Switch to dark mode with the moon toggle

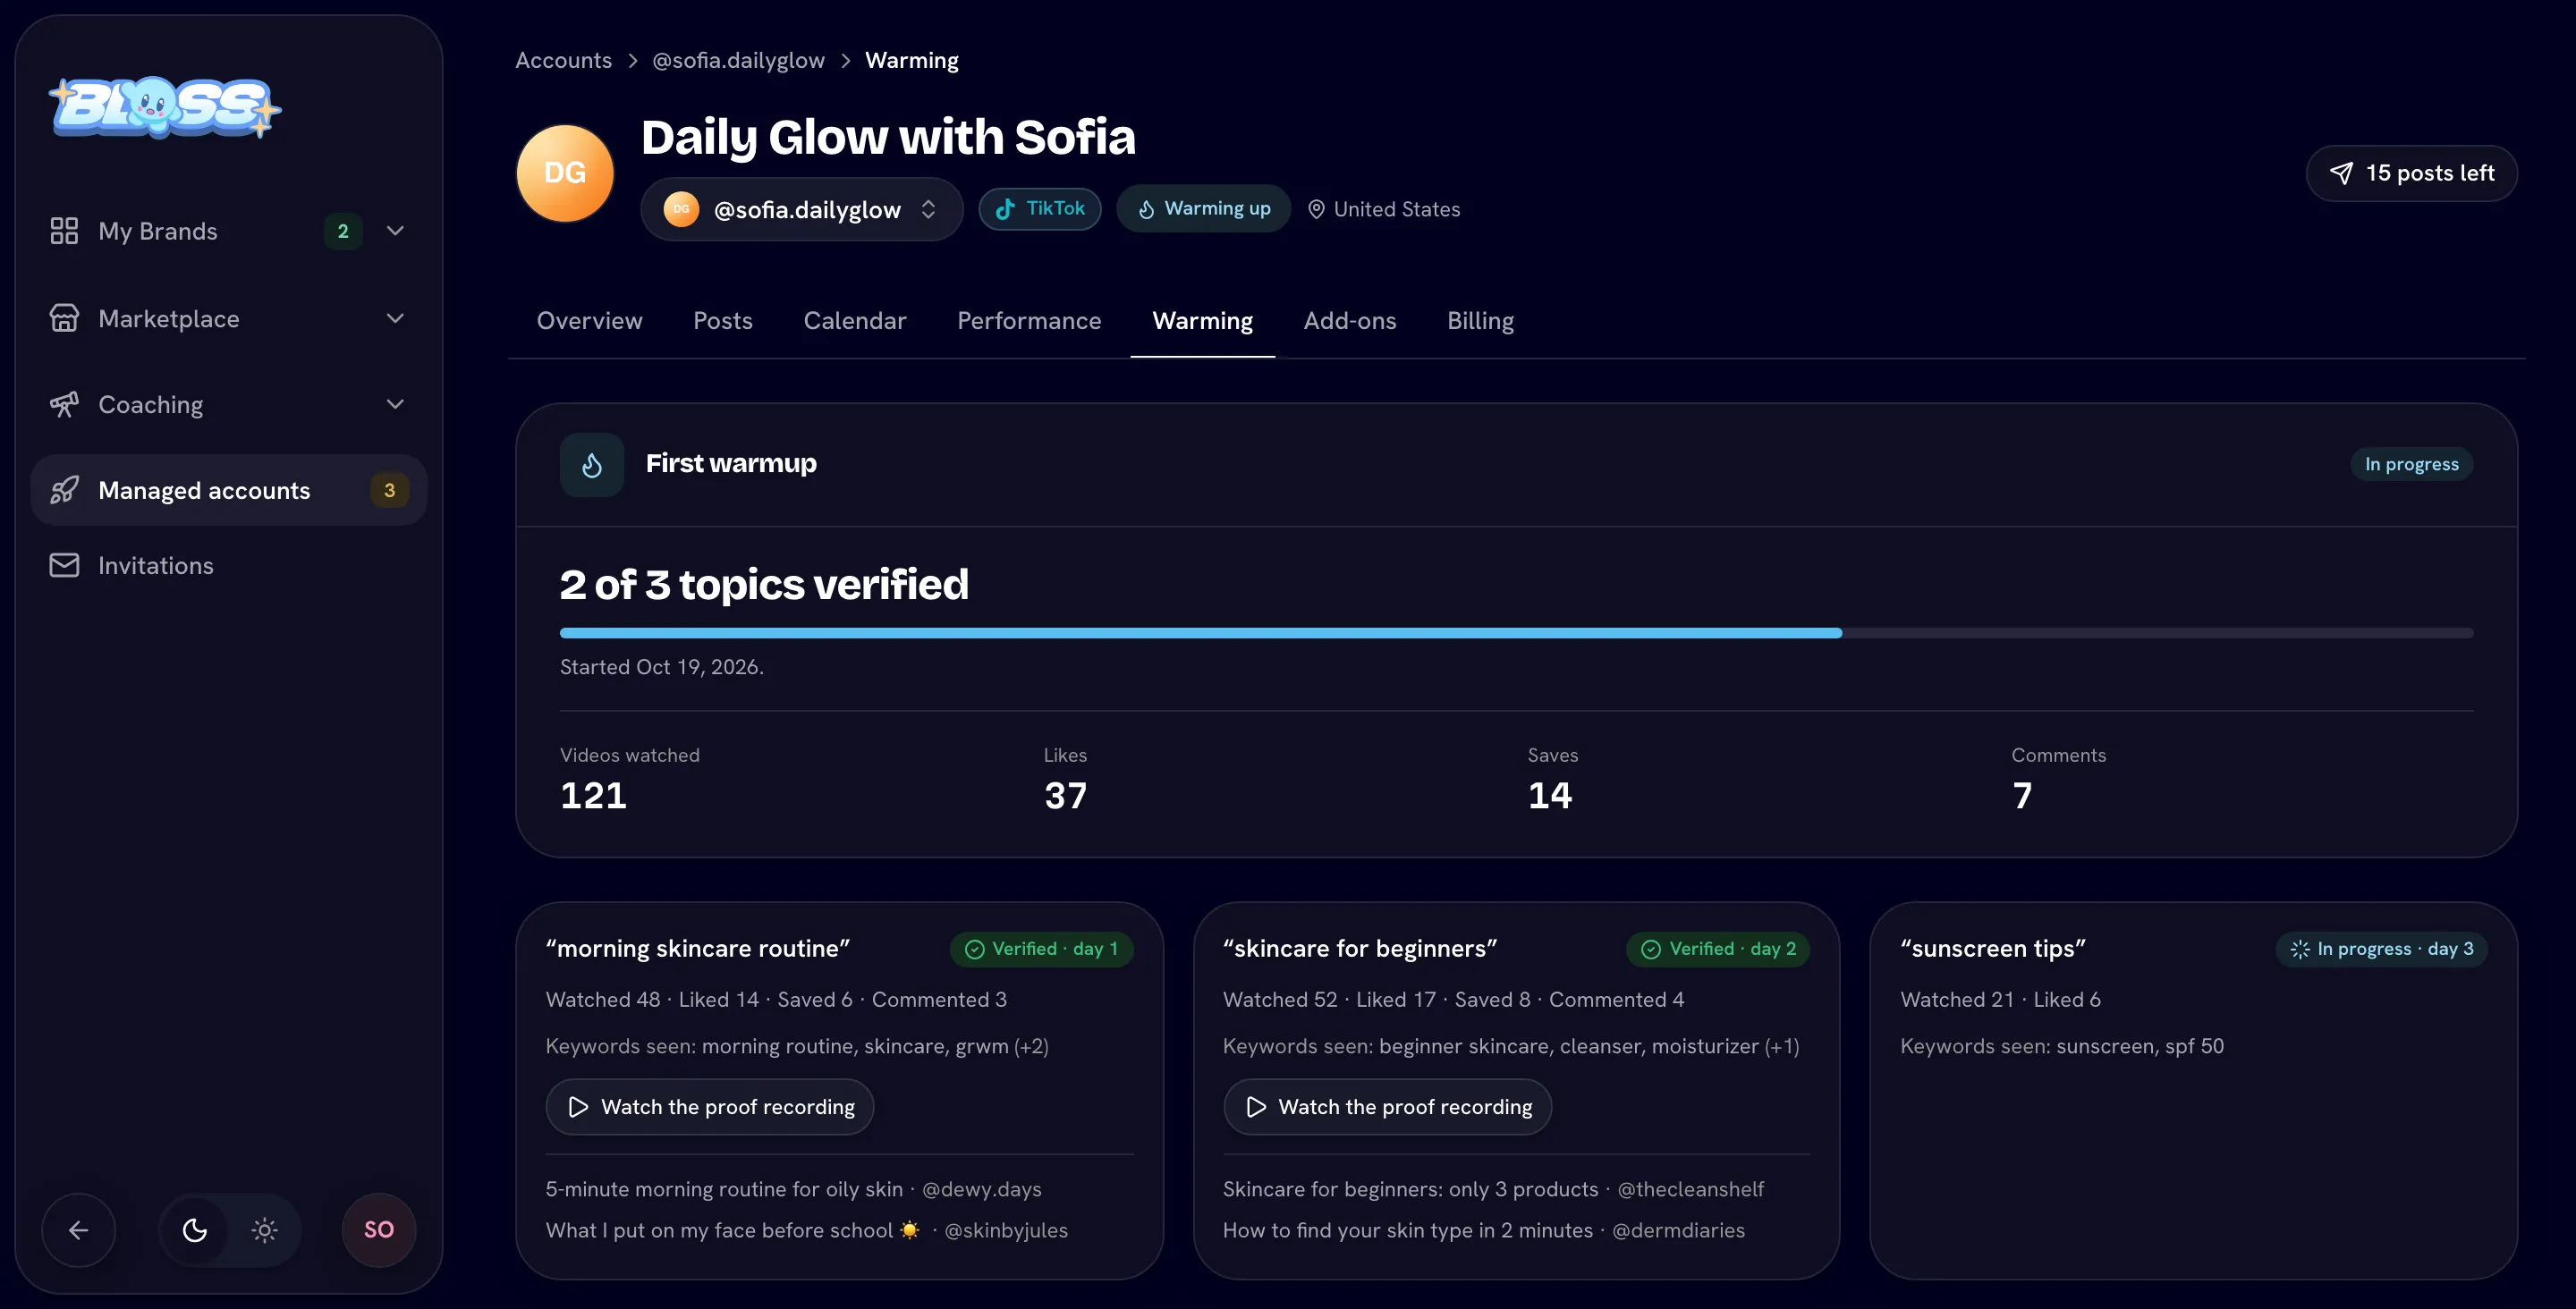pyautogui.click(x=195, y=1230)
